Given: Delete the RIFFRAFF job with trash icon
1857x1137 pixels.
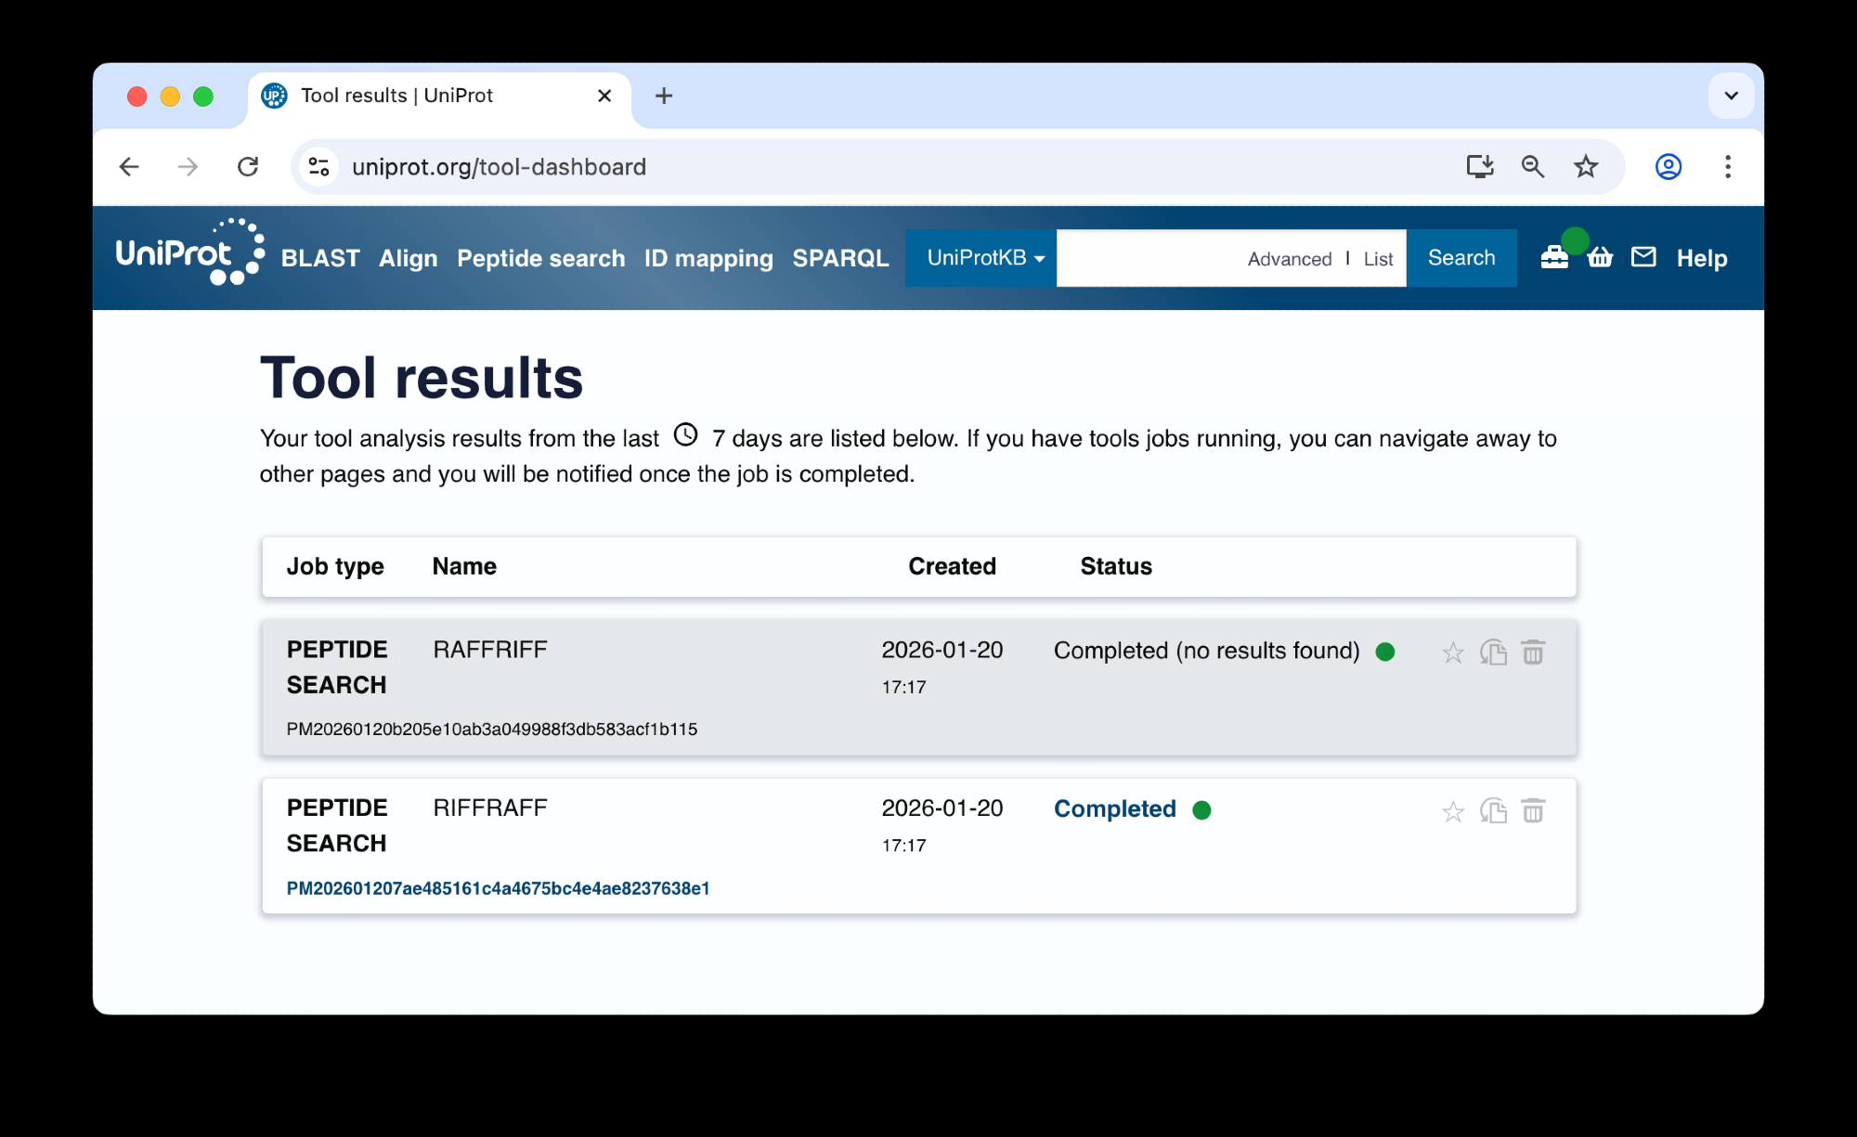Looking at the screenshot, I should [1533, 811].
